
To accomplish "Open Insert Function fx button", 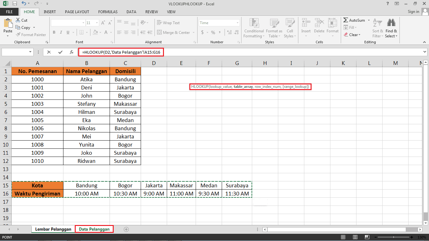I will [x=72, y=52].
